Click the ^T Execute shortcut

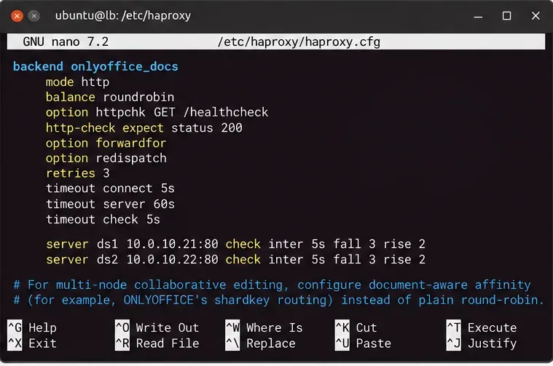[482, 327]
